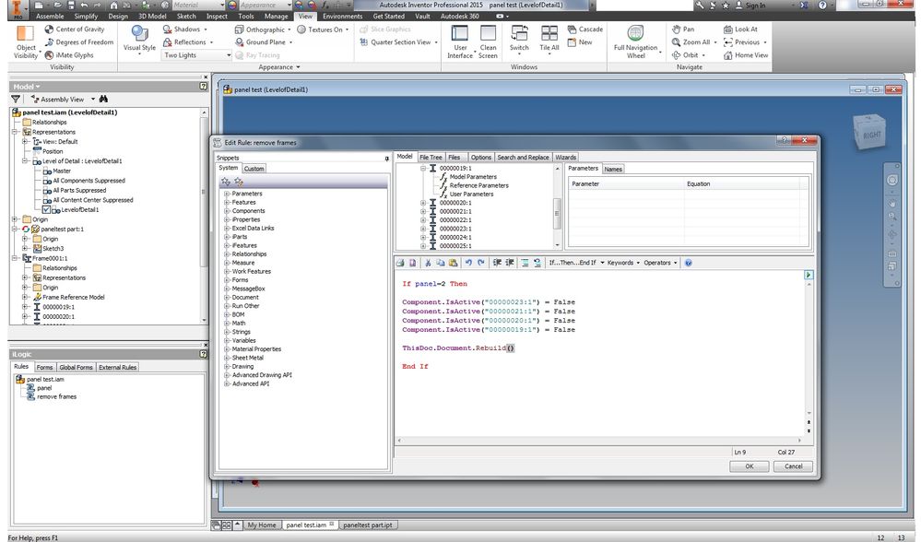Expand the Parameters snippet category
Viewport: 921px width, 542px height.
tap(227, 194)
